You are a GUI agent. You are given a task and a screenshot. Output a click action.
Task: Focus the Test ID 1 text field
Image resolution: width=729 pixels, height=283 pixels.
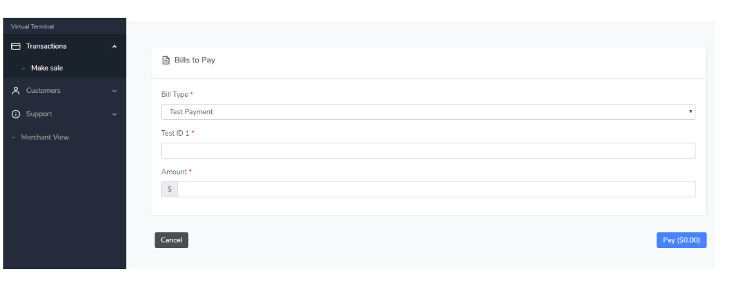click(x=428, y=151)
